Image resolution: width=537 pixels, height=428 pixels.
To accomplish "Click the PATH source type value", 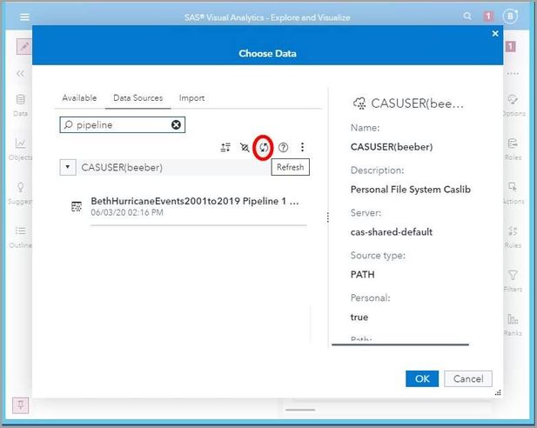I will (x=362, y=275).
